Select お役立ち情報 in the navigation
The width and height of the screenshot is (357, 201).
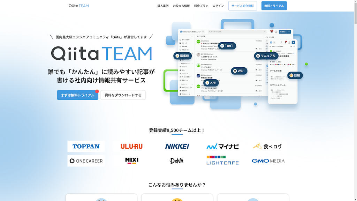(181, 6)
